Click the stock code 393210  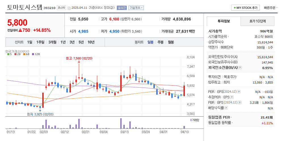click(x=49, y=8)
